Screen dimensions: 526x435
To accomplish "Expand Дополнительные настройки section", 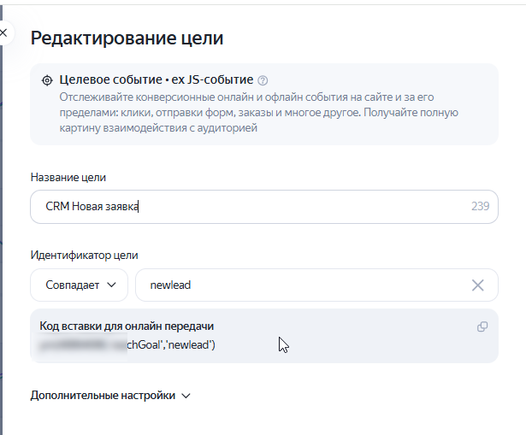I will pos(110,396).
